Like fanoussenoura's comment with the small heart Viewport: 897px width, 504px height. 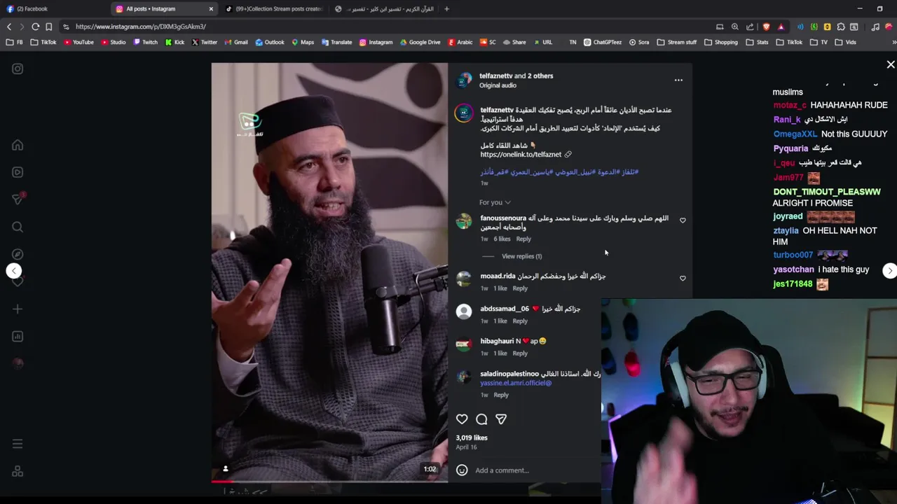point(683,220)
